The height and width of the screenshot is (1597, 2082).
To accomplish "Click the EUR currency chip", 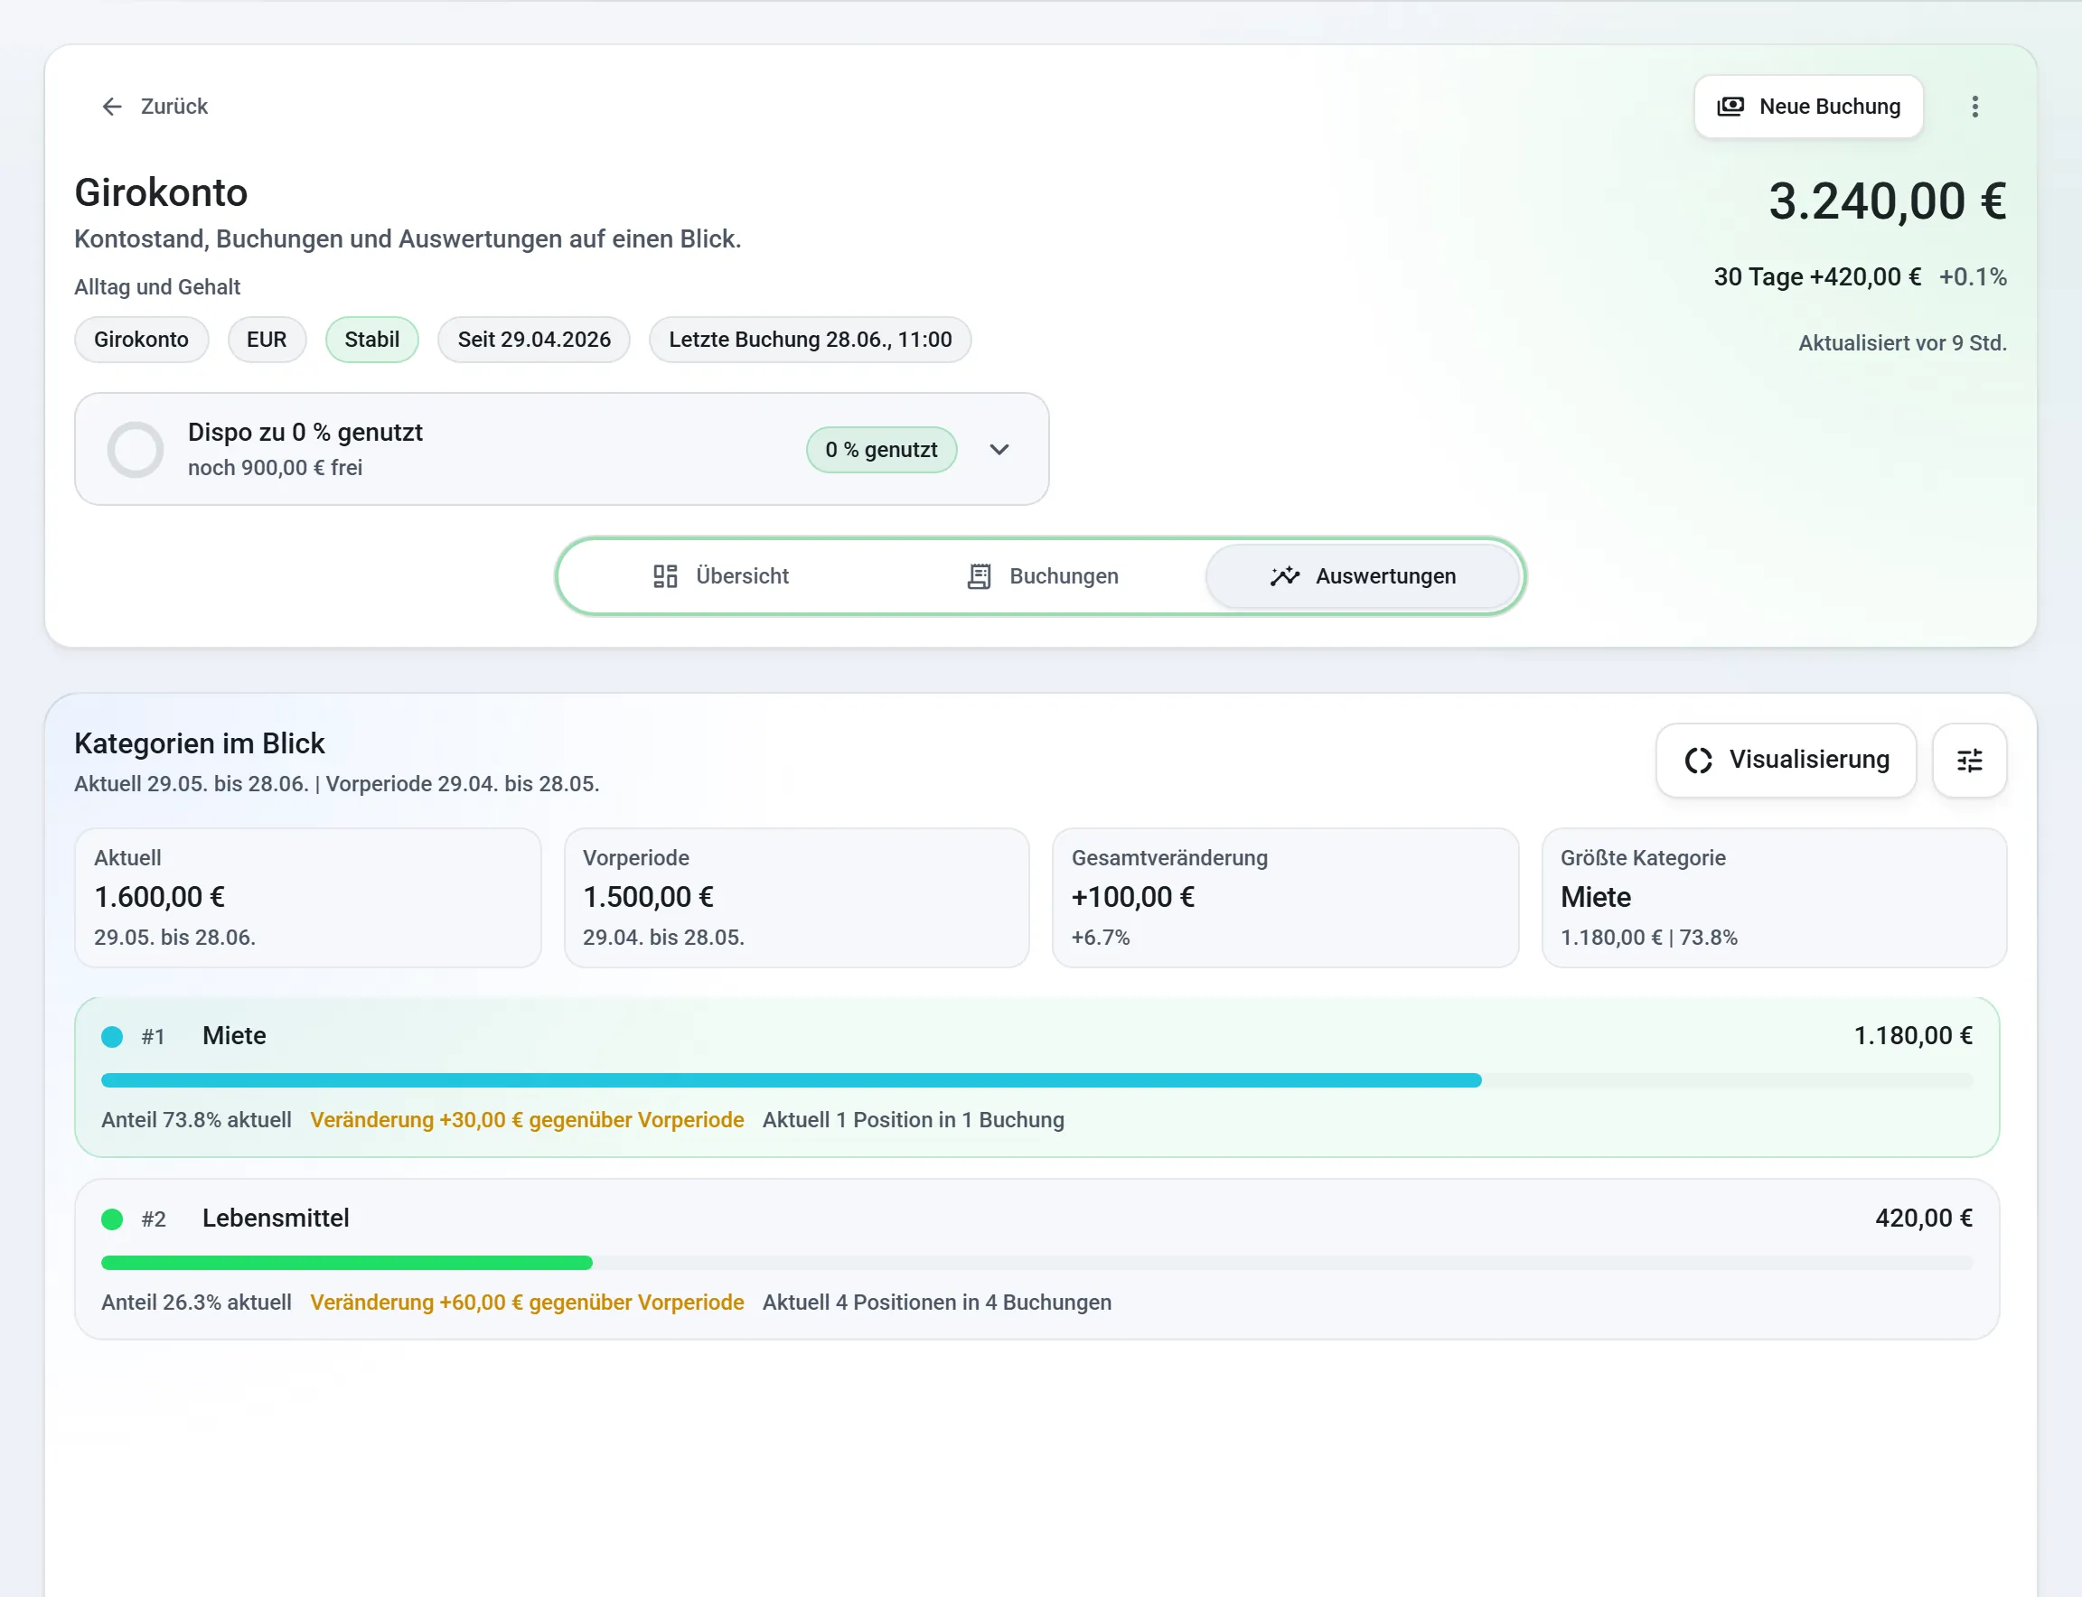I will coord(267,340).
